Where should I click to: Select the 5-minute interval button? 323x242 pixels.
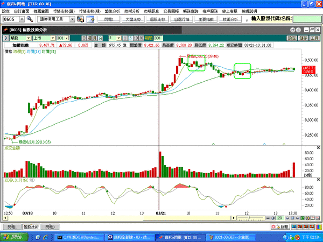click(x=130, y=38)
